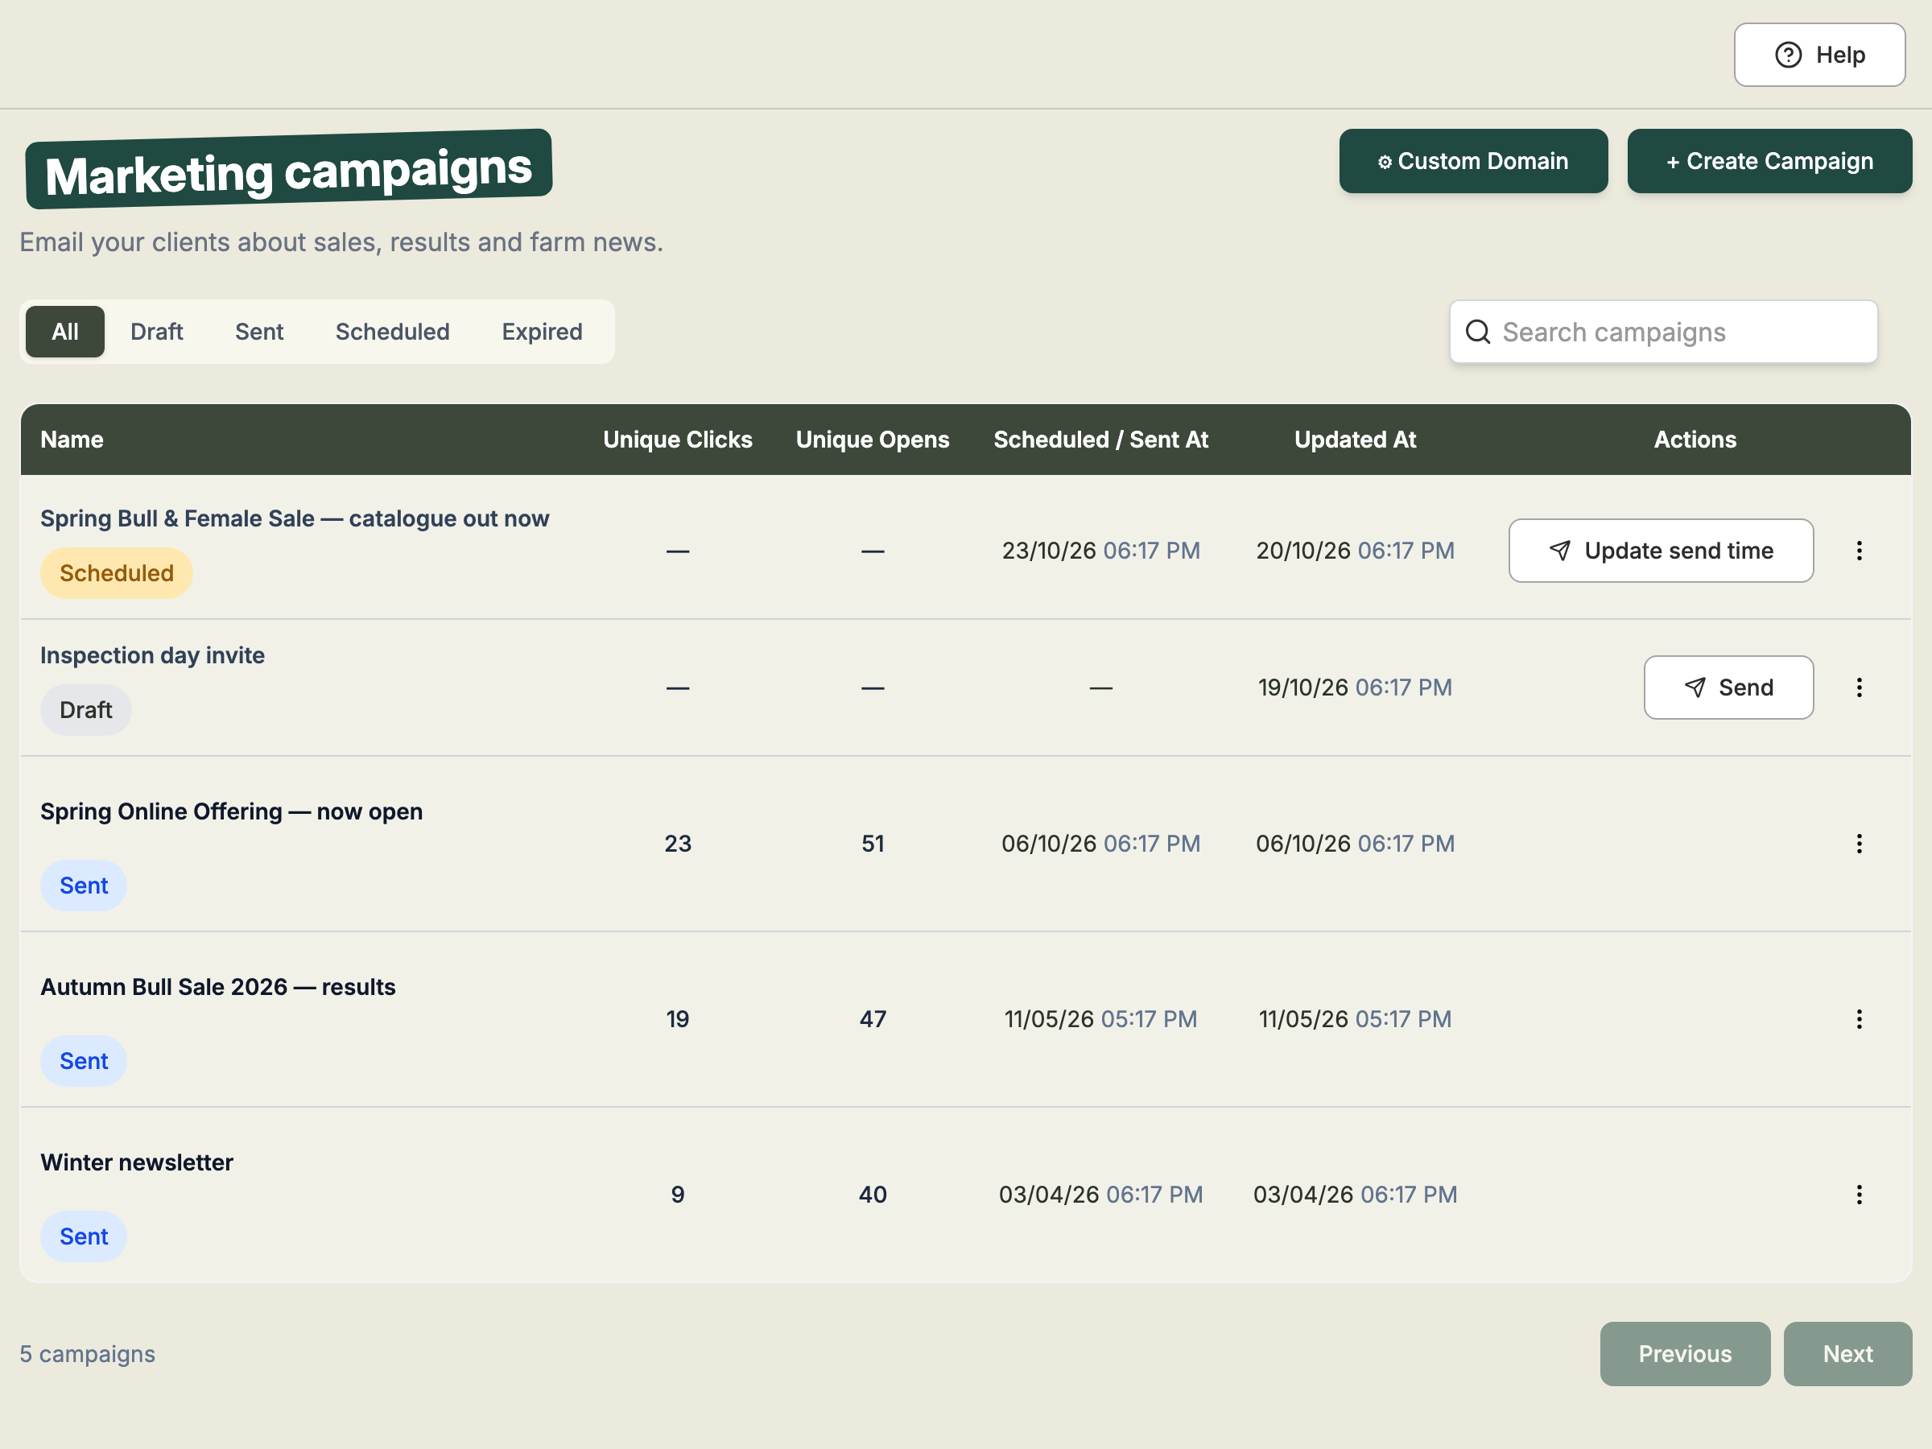Click the 5 campaigns count text

coord(87,1355)
